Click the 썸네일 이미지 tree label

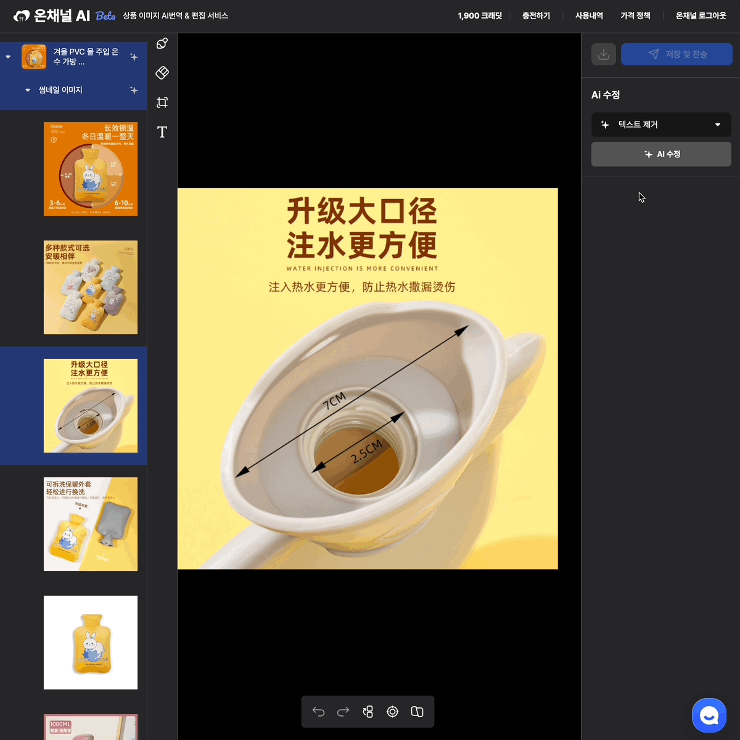click(x=60, y=90)
